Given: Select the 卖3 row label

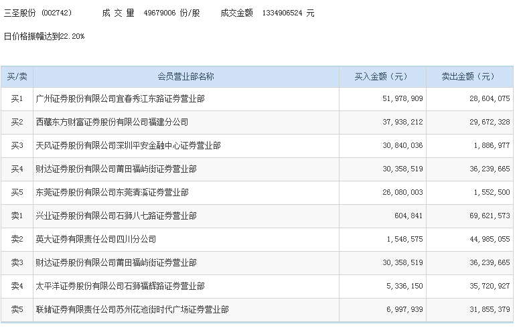Looking at the screenshot, I should 17,263.
